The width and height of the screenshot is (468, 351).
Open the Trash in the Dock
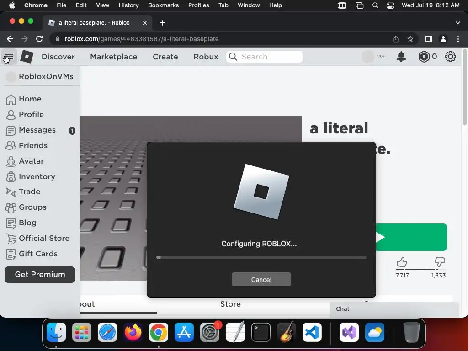click(x=412, y=332)
